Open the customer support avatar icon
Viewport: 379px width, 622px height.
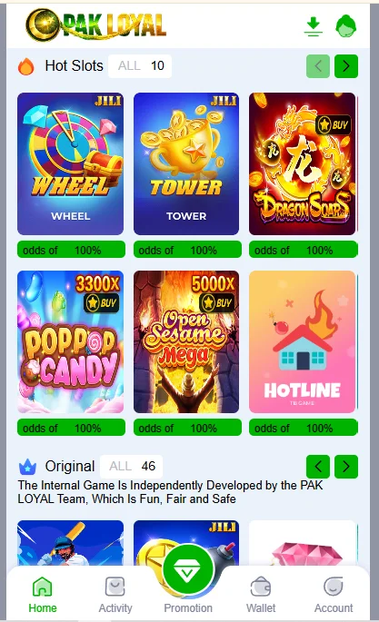(x=345, y=26)
